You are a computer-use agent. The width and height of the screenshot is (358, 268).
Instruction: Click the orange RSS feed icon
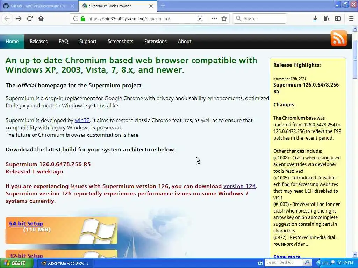pyautogui.click(x=339, y=38)
